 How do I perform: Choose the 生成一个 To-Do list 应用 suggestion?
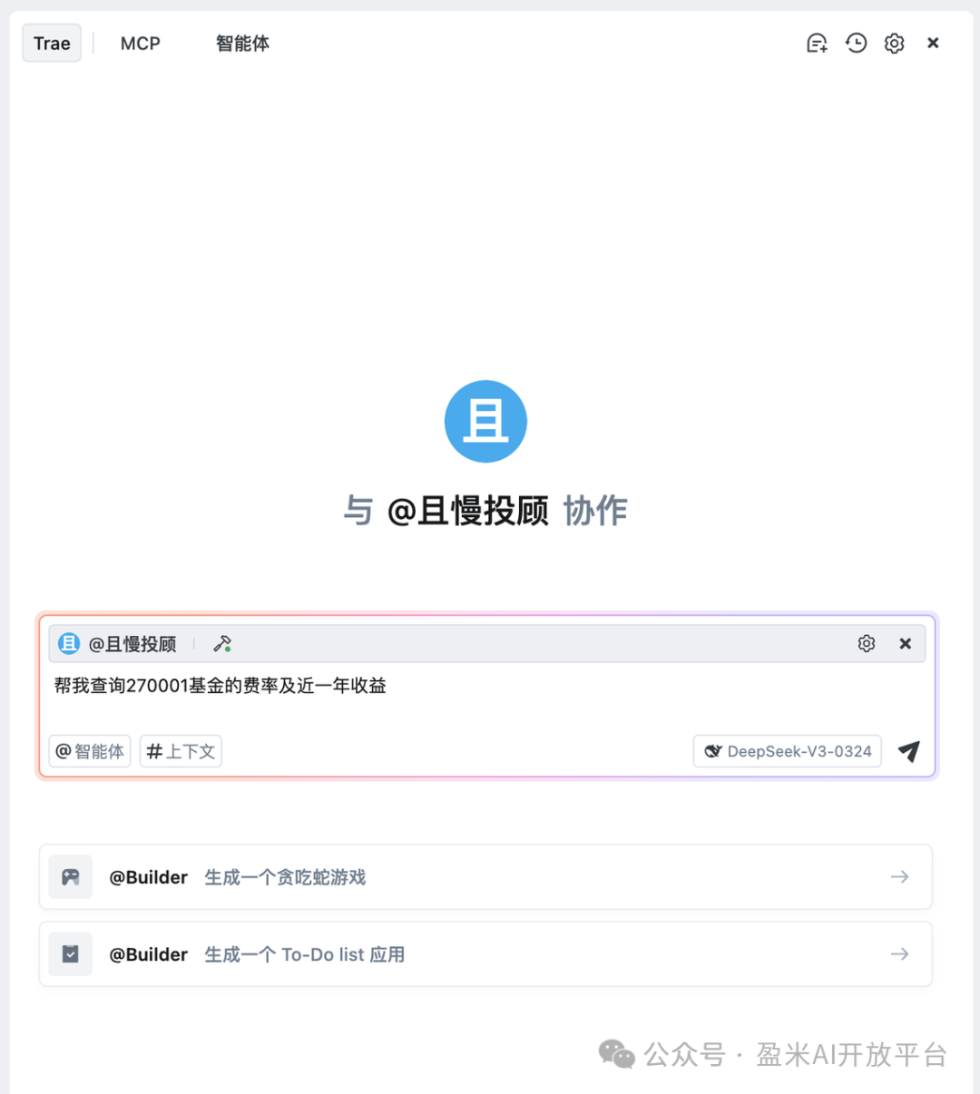(x=485, y=954)
